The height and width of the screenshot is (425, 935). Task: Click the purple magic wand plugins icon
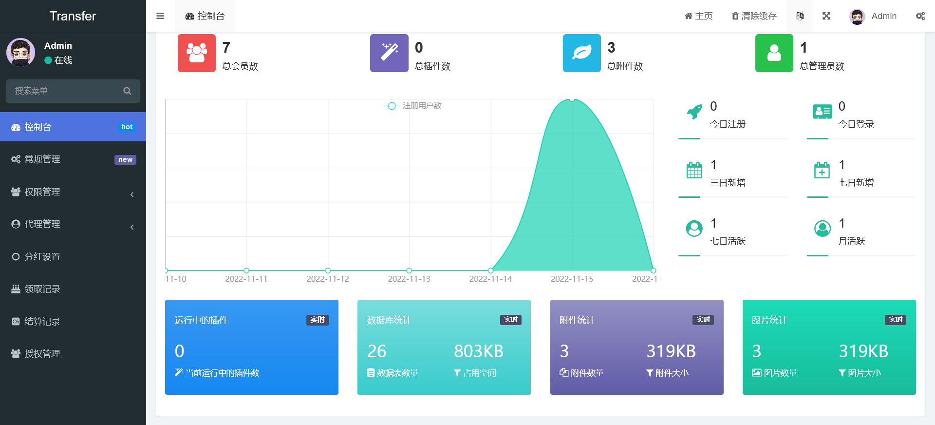coord(389,53)
